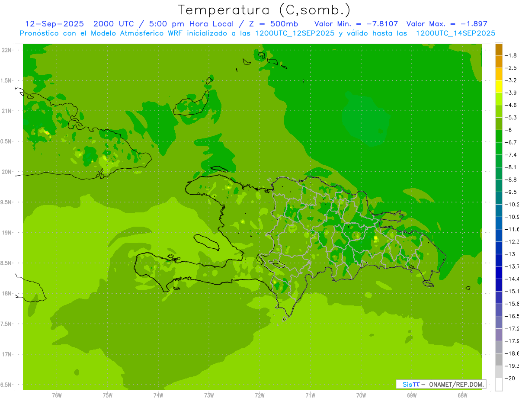The width and height of the screenshot is (519, 401).
Task: Click the brown top swatch above -1.8
Action: point(499,50)
